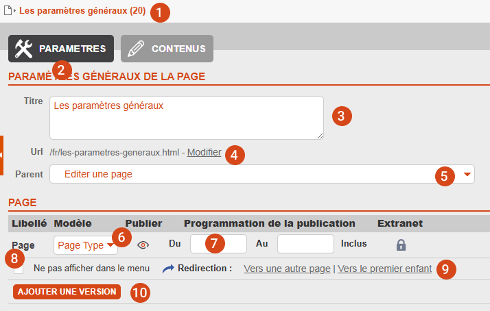Screen dimensions: 490x311
Task: Click the orange side panel handle on left edge
Action: (x=2, y=155)
